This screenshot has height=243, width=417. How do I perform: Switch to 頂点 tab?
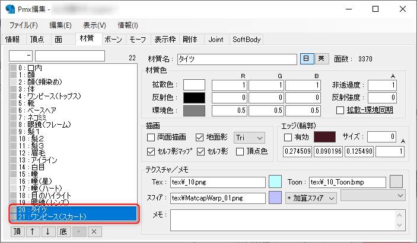pyautogui.click(x=37, y=40)
